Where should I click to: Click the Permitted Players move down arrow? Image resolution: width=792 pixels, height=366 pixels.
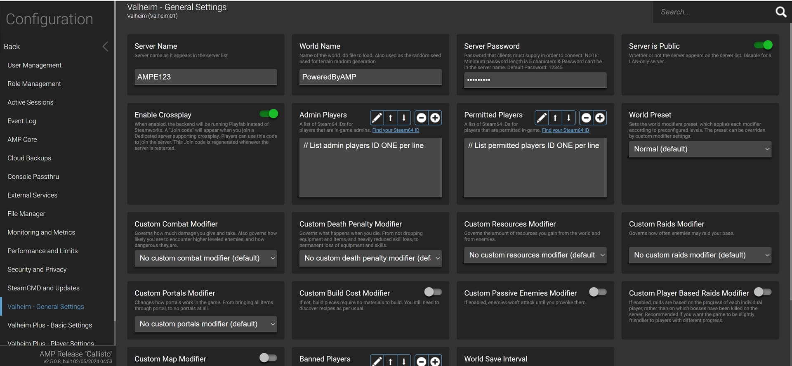click(568, 118)
